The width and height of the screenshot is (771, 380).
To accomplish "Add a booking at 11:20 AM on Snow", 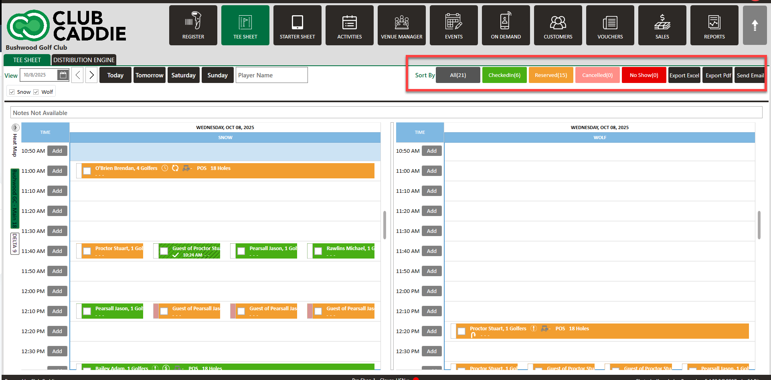I will click(57, 211).
